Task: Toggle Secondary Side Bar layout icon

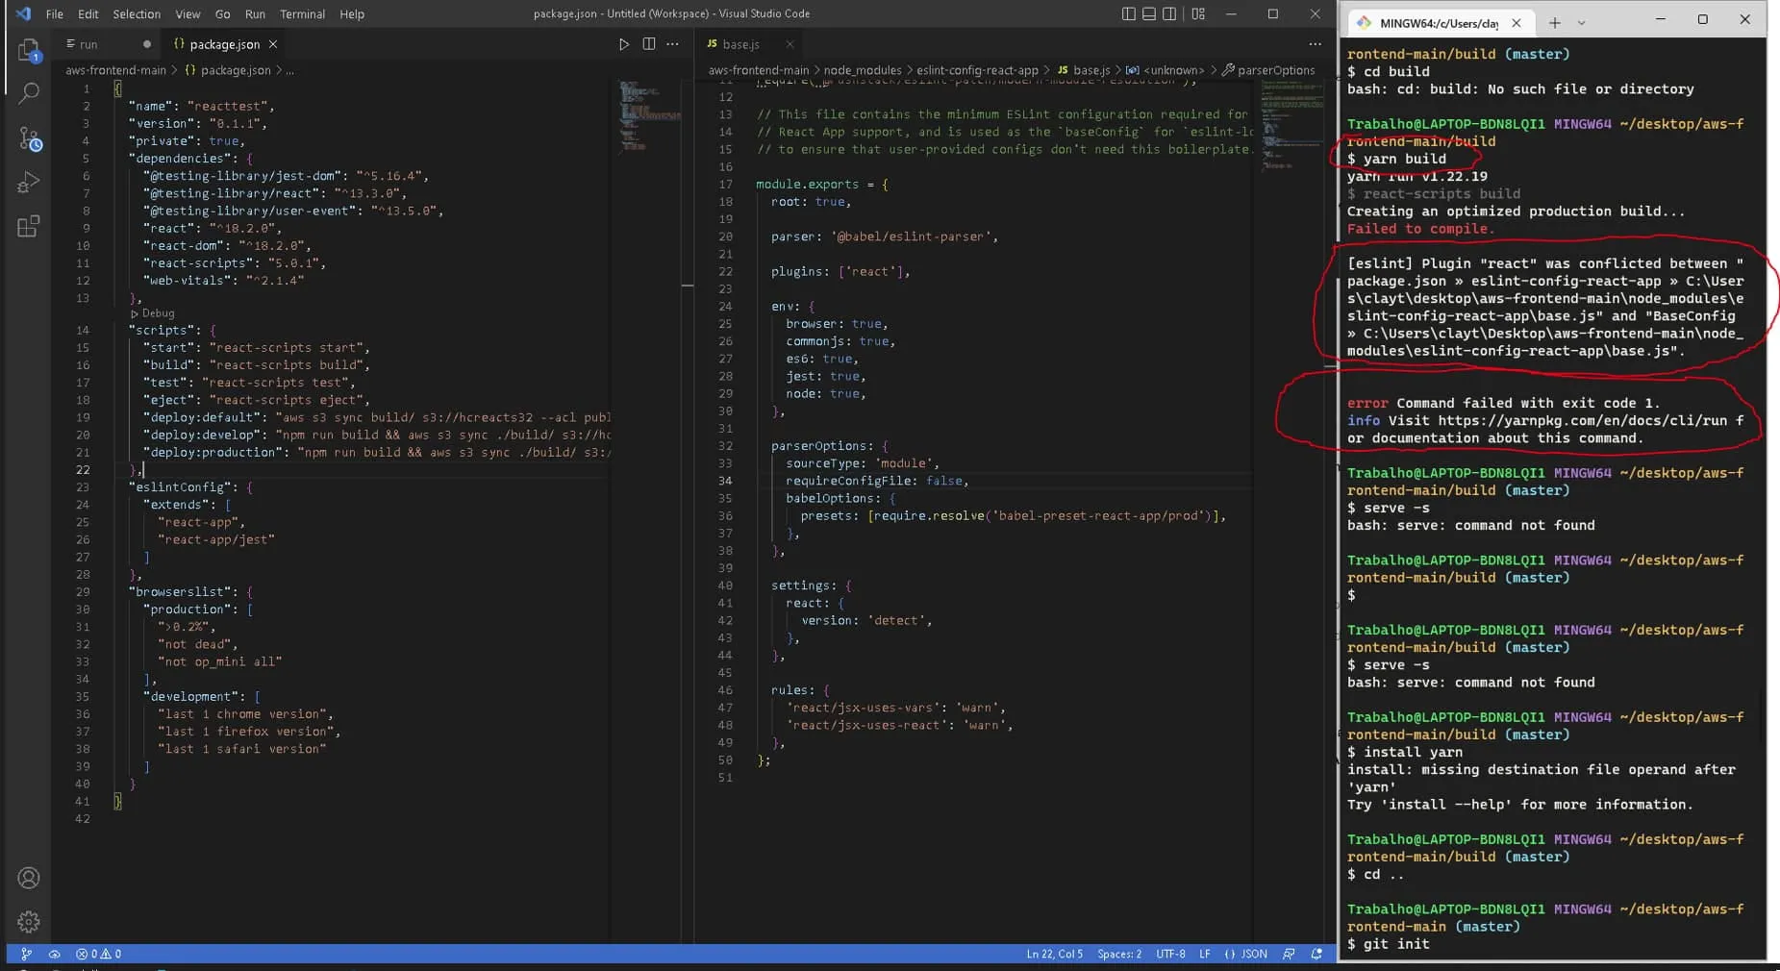Action: [x=1169, y=13]
